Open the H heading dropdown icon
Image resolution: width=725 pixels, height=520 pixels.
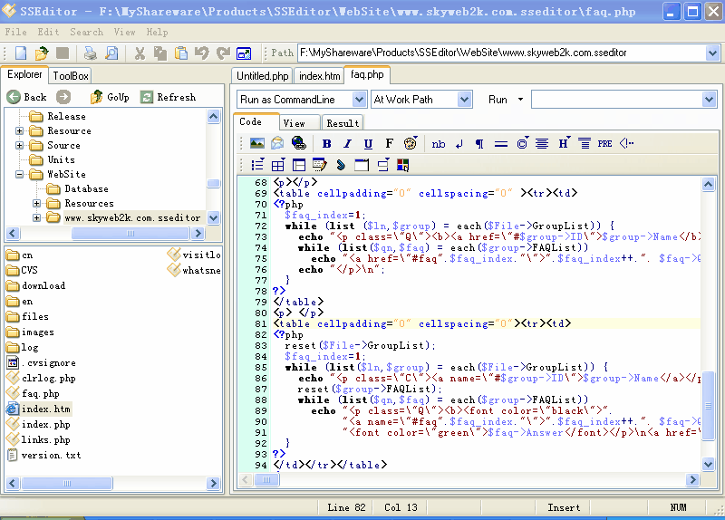coord(564,143)
